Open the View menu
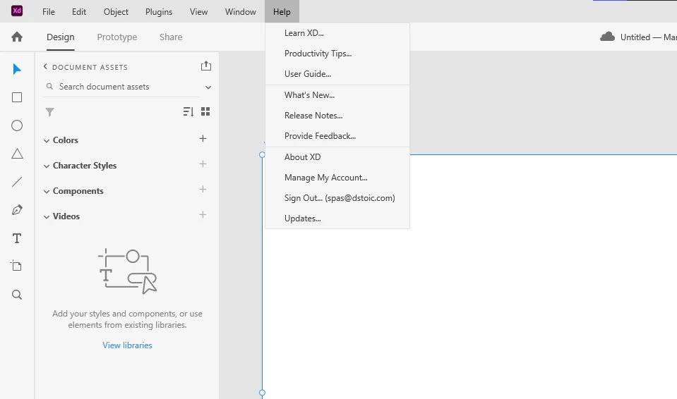The width and height of the screenshot is (677, 399). click(x=198, y=12)
